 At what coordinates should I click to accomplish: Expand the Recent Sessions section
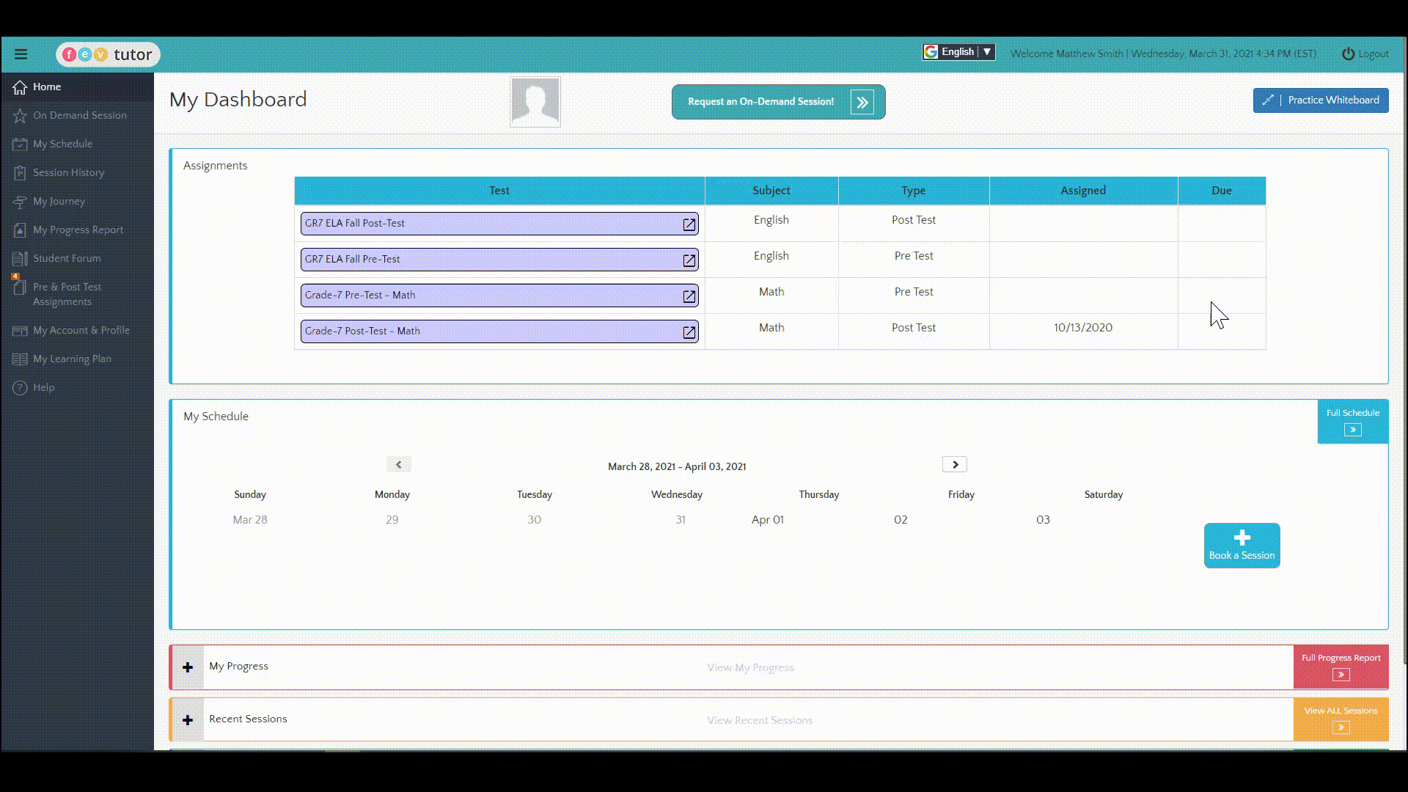(x=188, y=720)
